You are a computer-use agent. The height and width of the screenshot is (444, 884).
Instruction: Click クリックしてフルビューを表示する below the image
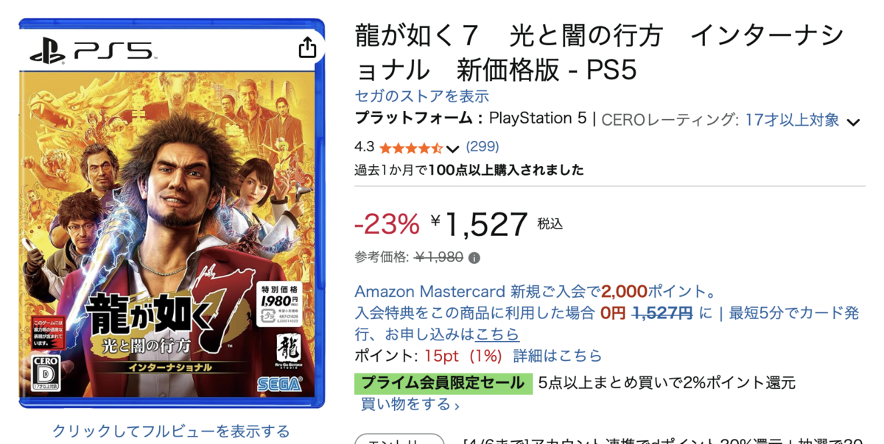[171, 431]
